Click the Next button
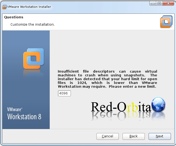Viewport: 176px width, 146px height. [x=160, y=136]
